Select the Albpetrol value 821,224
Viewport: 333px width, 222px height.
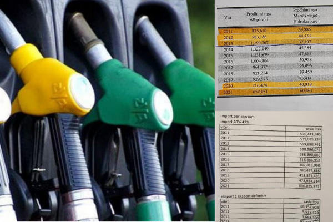[x=259, y=73]
